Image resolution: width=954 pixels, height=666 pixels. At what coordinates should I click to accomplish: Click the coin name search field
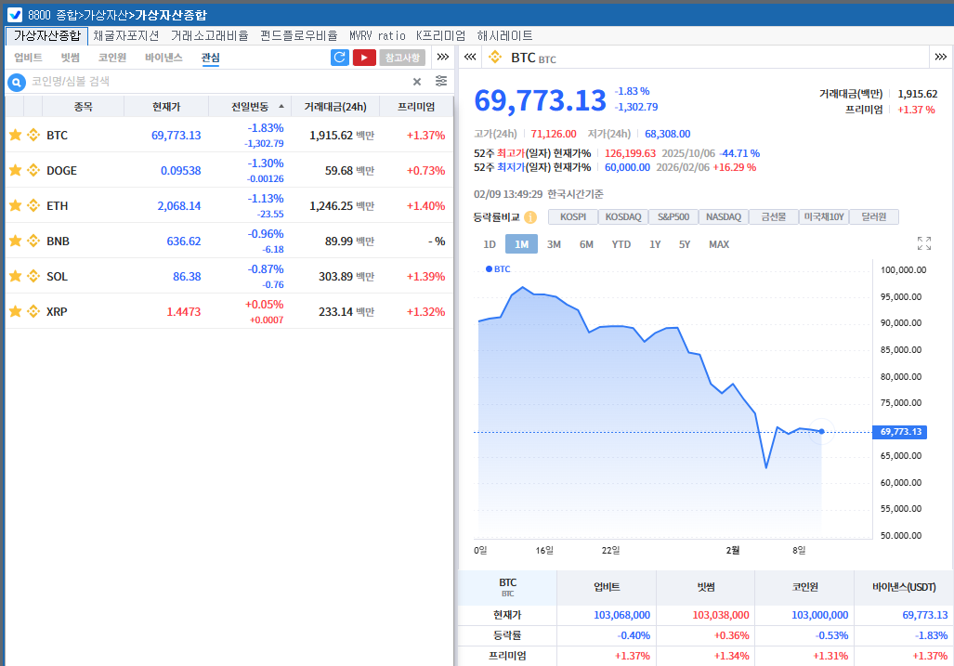214,82
